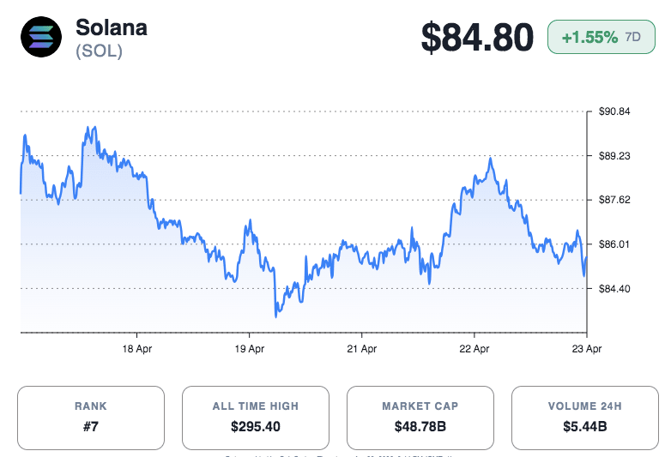671x457 pixels.
Task: Click the $87.62 price axis label
Action: (x=614, y=200)
